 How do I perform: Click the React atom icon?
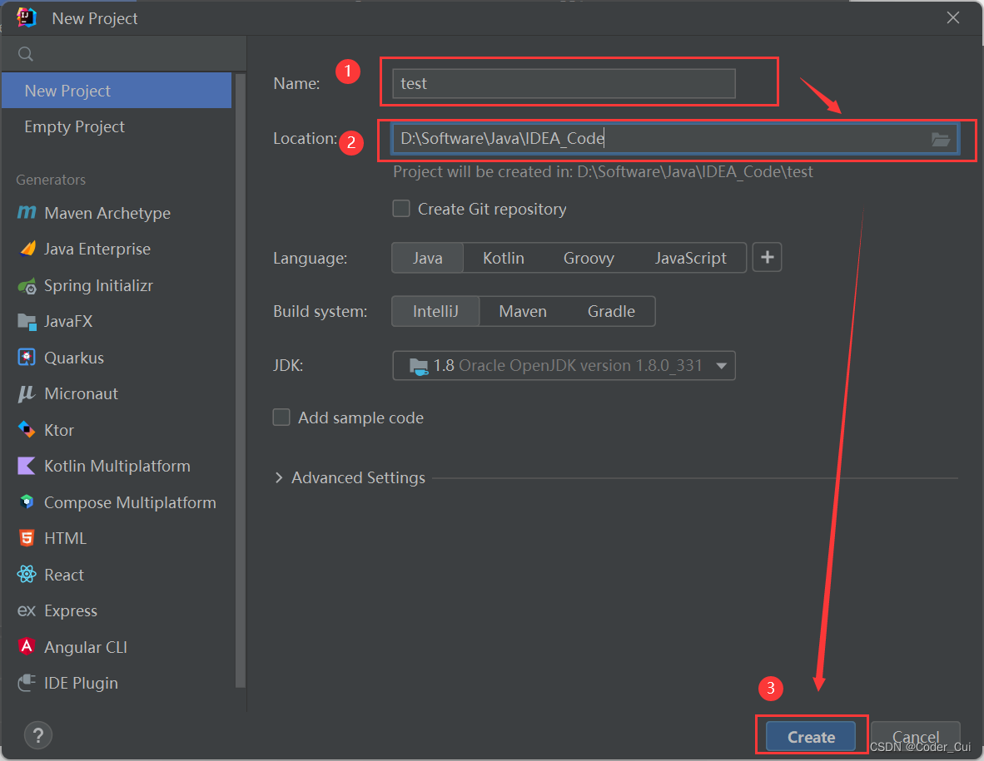click(27, 574)
